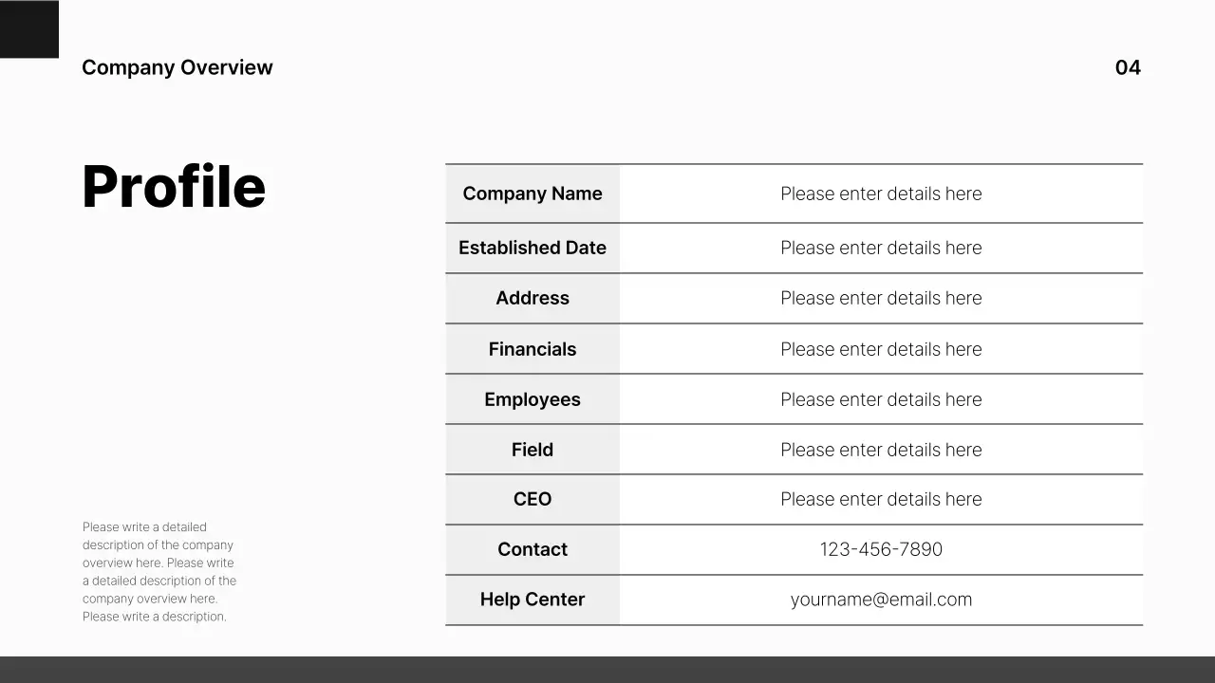Select the black square in top-left corner

pyautogui.click(x=28, y=28)
